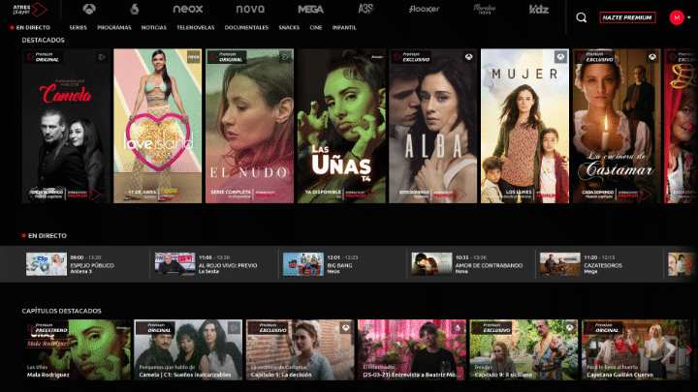Screen dimensions: 698x392
Task: Open Camela C1: Sueños inalcanzables episode
Action: tap(188, 349)
